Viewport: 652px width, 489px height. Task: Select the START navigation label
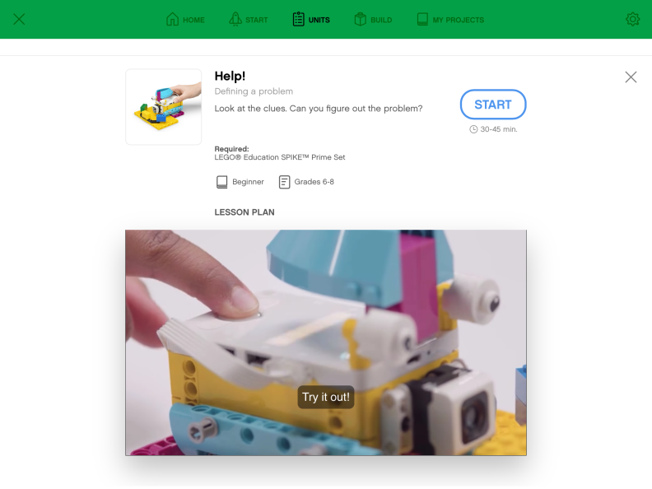(x=257, y=20)
